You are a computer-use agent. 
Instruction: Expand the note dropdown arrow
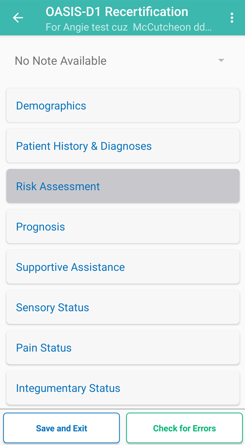pyautogui.click(x=221, y=60)
